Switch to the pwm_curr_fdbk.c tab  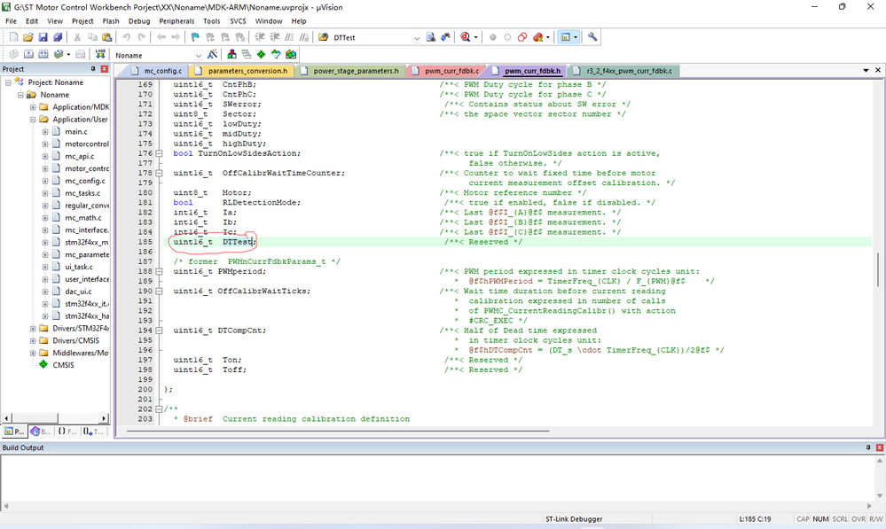446,71
